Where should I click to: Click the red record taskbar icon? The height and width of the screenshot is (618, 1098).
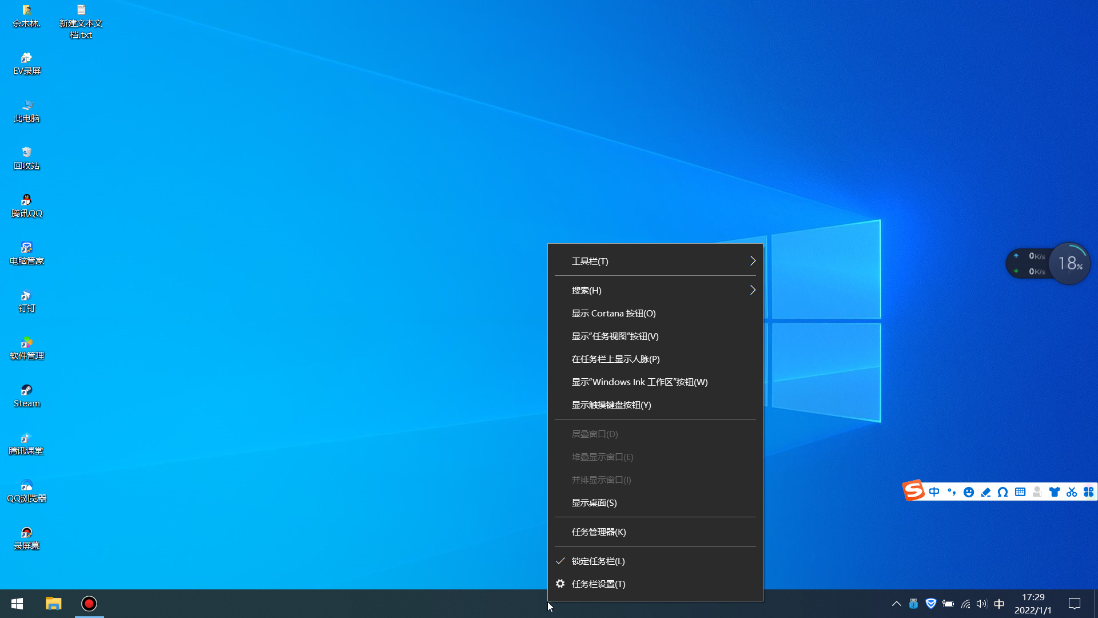point(89,604)
